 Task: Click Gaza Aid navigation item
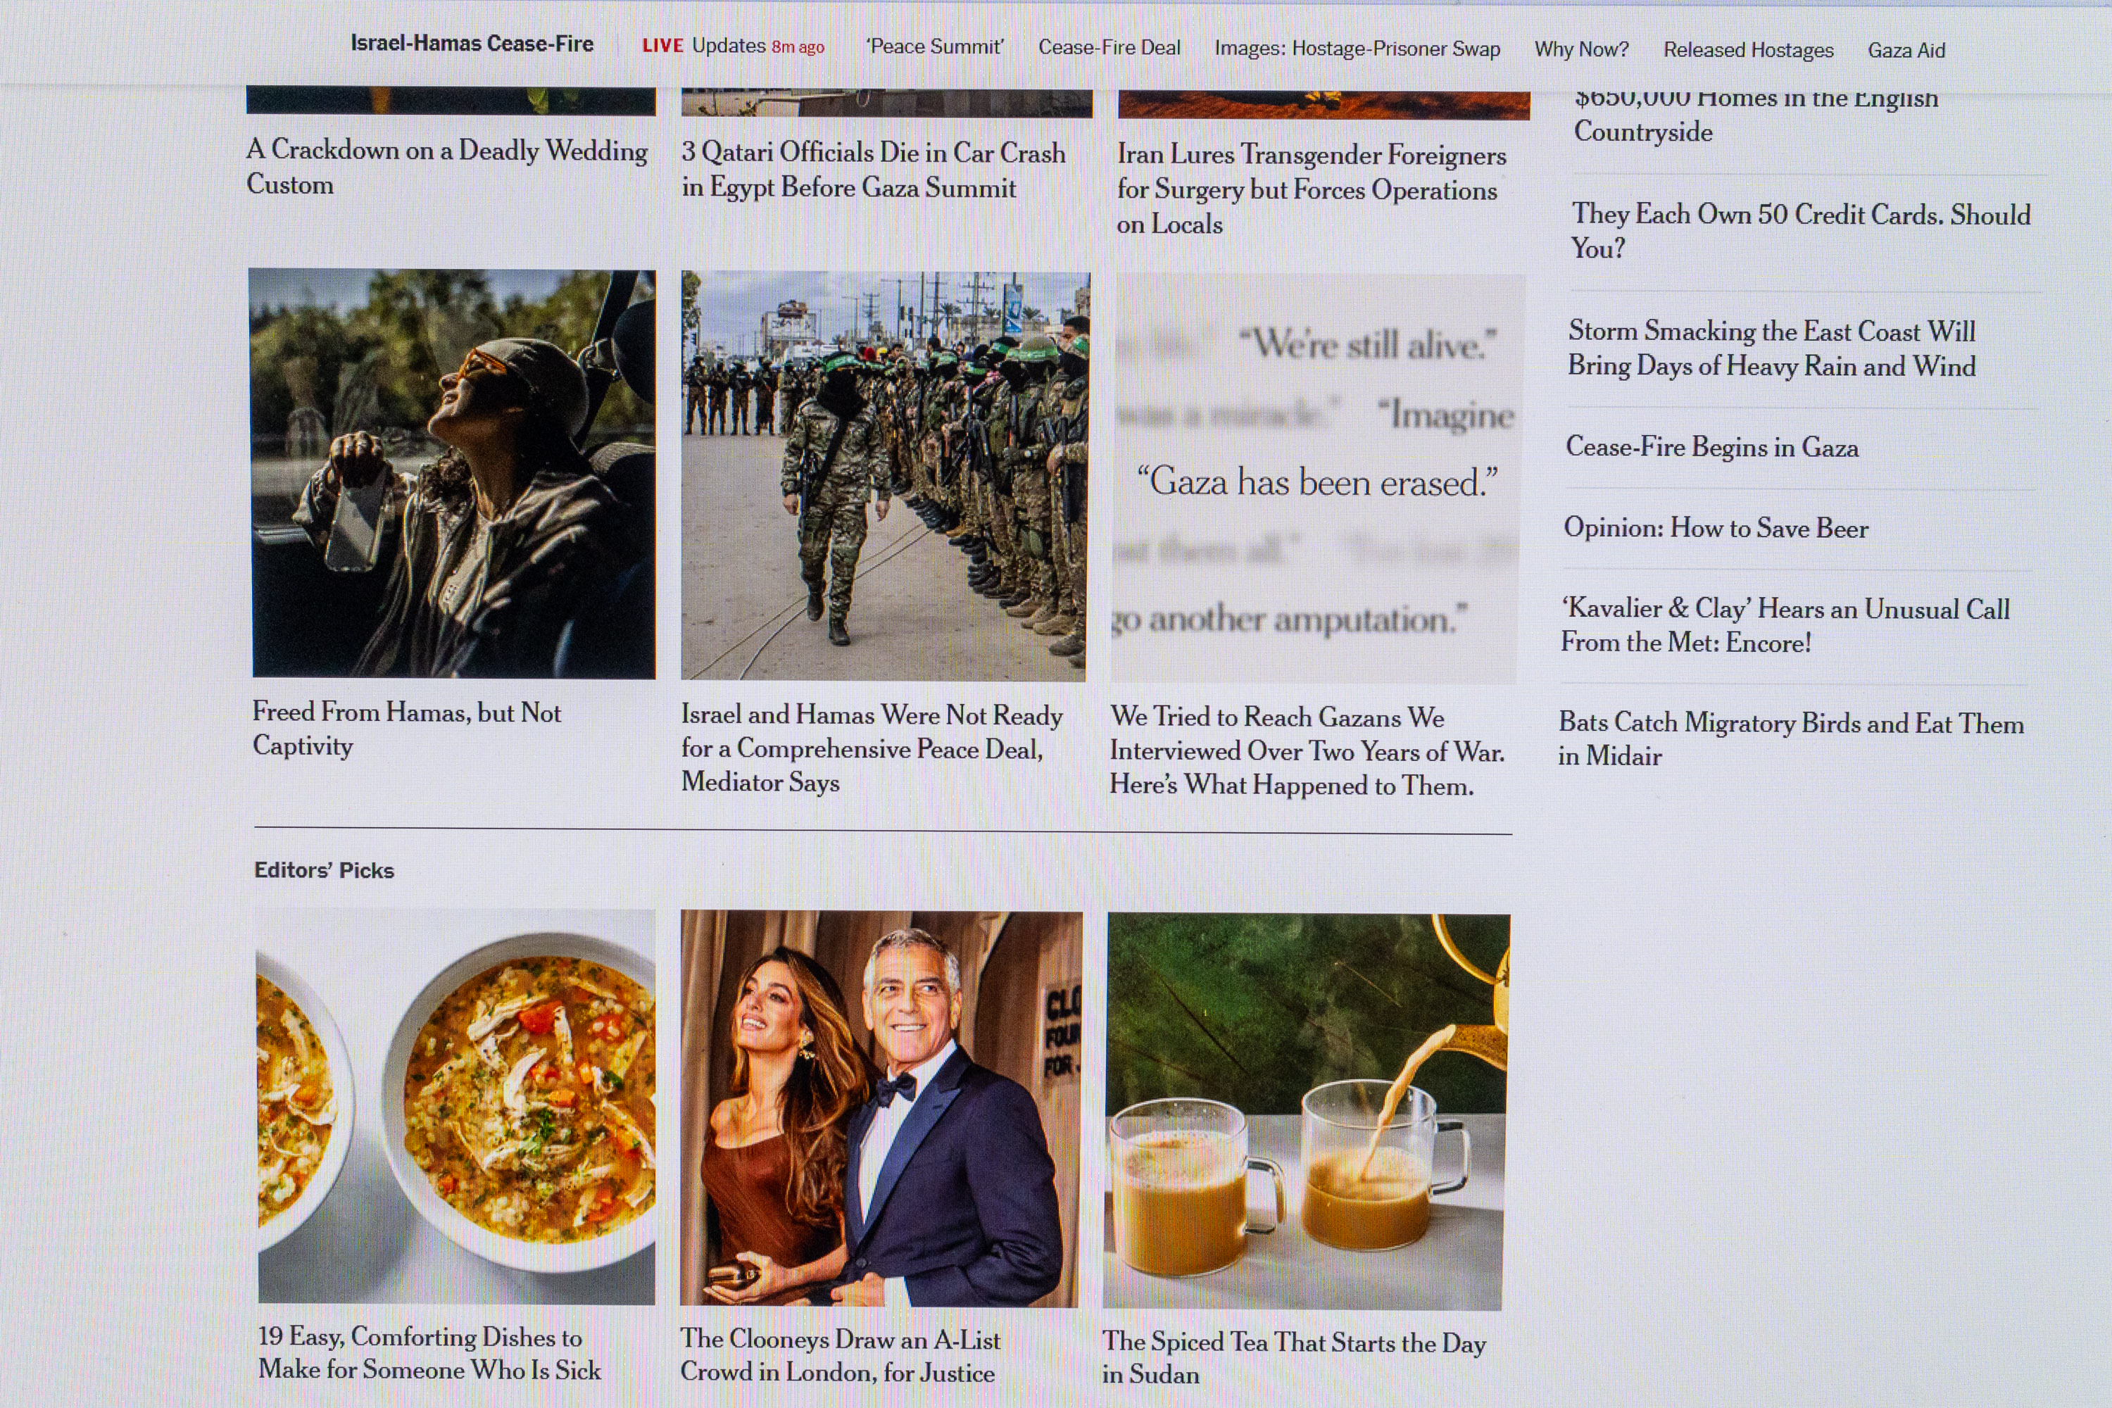(1906, 50)
